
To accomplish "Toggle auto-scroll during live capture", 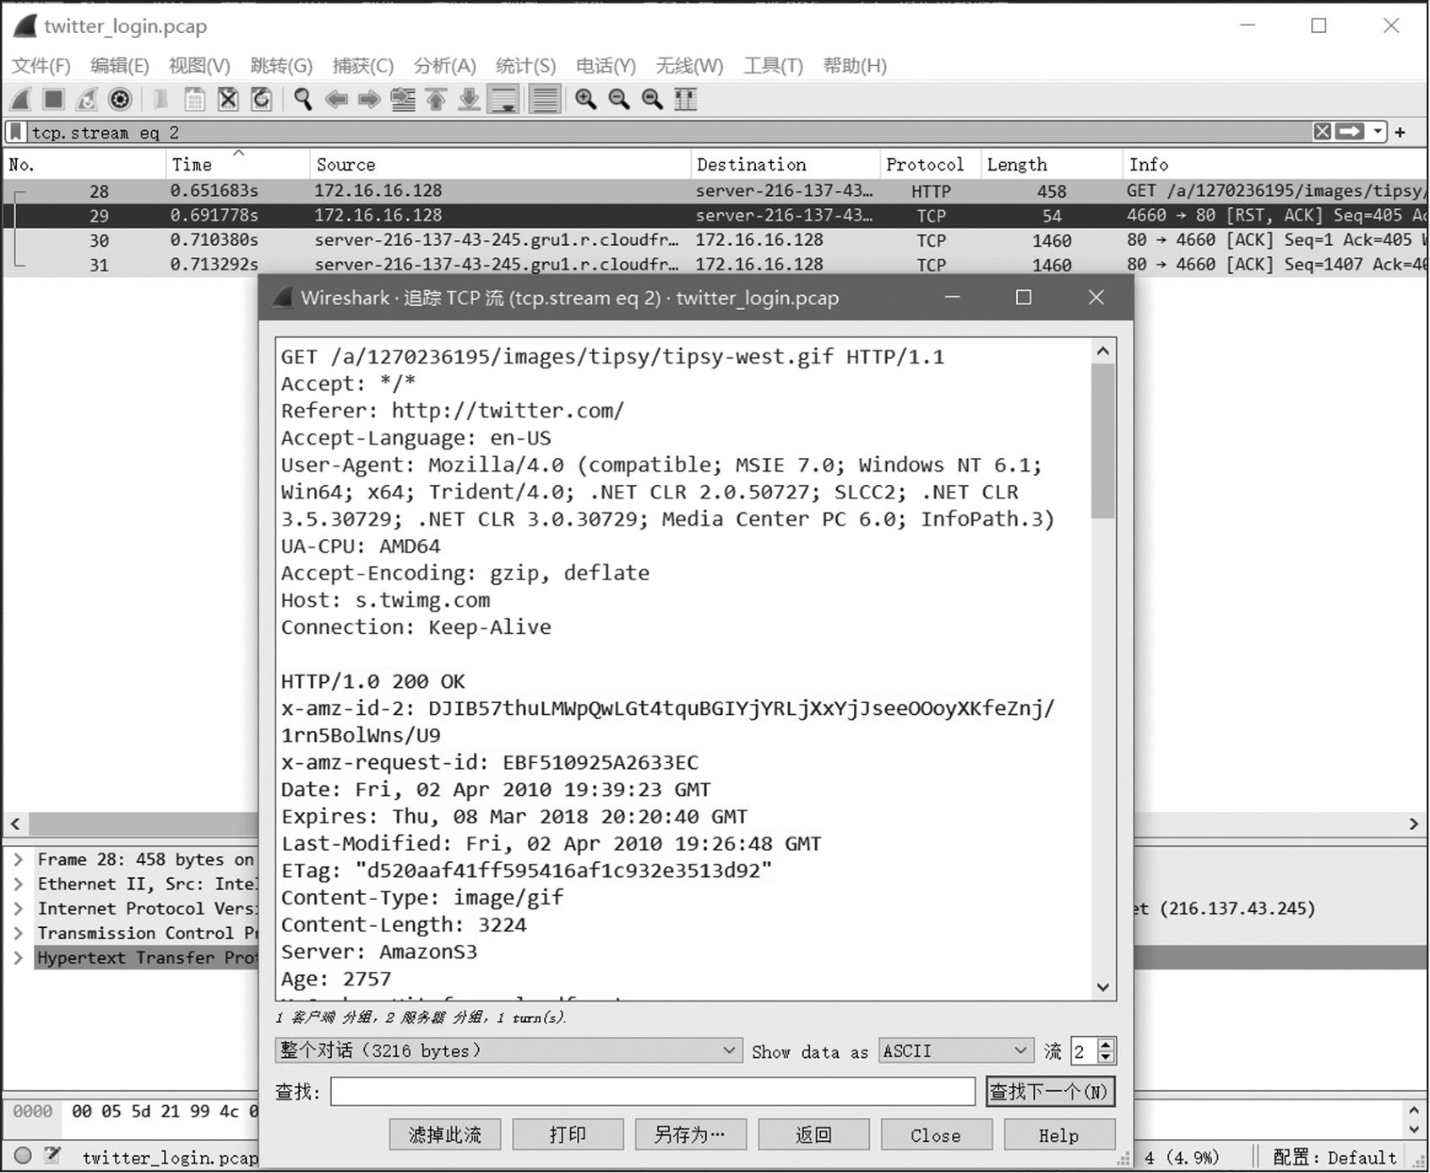I will click(x=504, y=100).
